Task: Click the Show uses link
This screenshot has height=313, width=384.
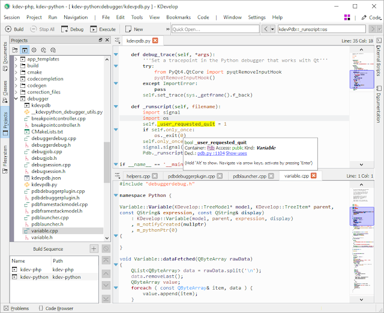Action: tap(236, 153)
